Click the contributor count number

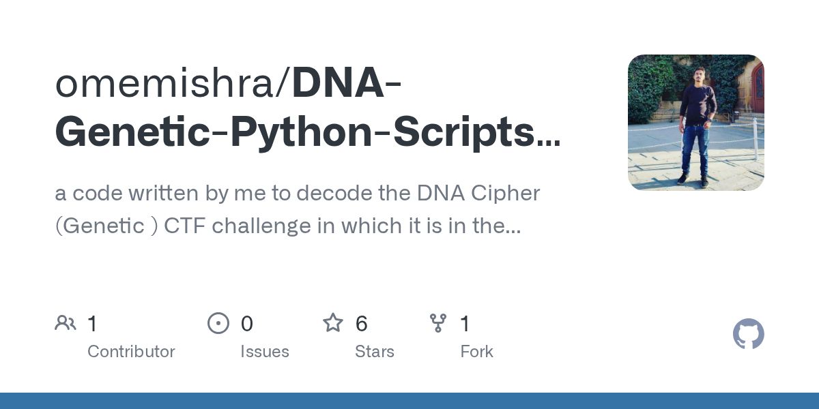93,324
